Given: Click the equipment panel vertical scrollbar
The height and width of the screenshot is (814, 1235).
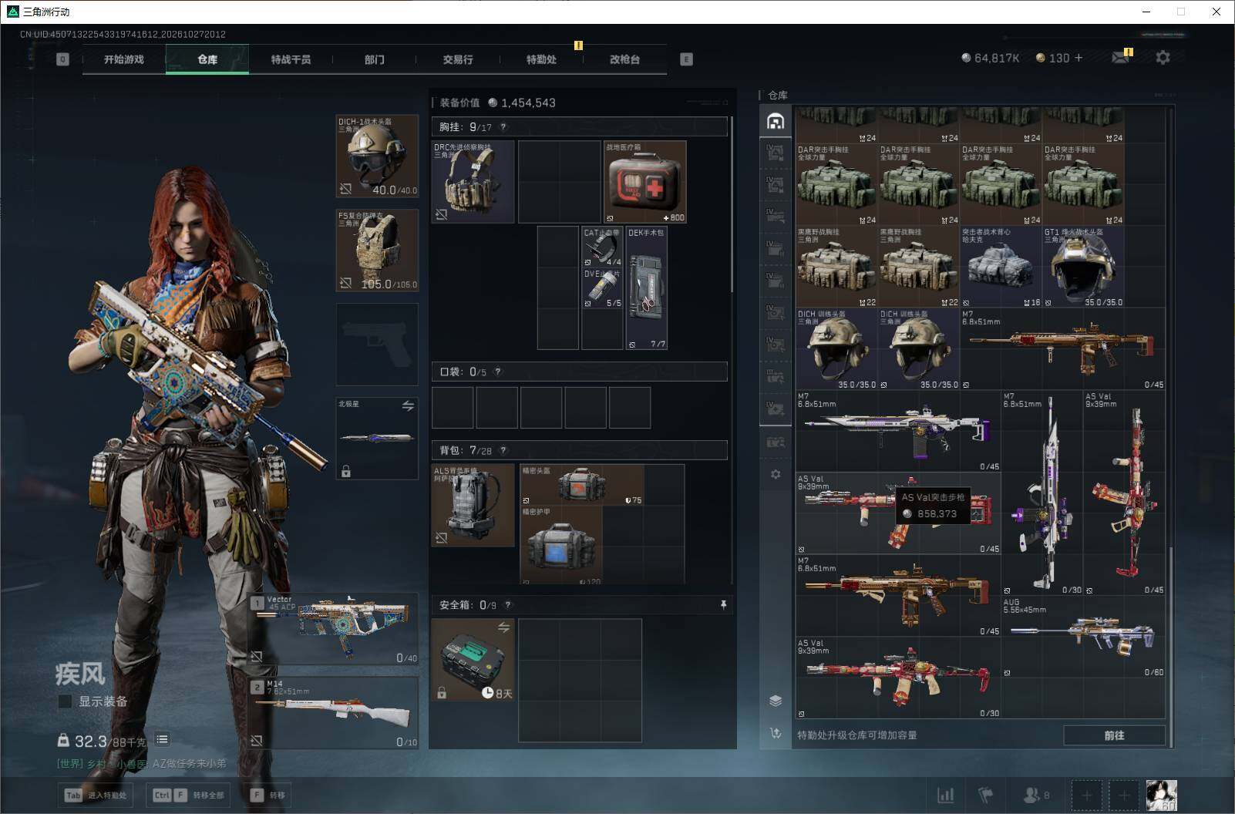Looking at the screenshot, I should [732, 204].
